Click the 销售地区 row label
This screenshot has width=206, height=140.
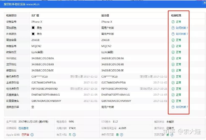[11, 52]
